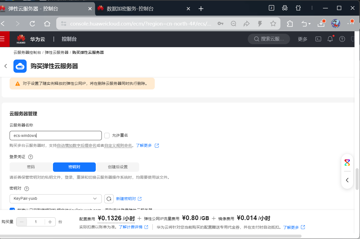Collapse the floating side panel arrow
Viewport: 360px width, 239px height.
[x=347, y=180]
